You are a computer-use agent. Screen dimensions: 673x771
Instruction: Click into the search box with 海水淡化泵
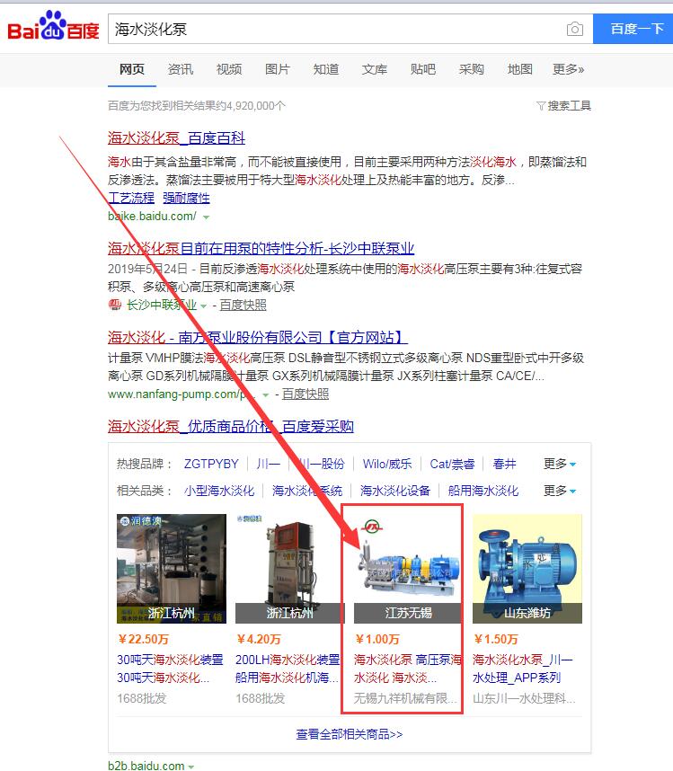(x=332, y=30)
